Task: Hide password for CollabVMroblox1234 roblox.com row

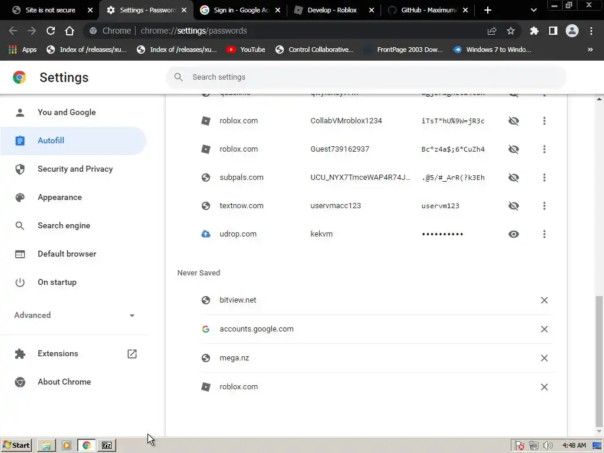Action: (514, 121)
